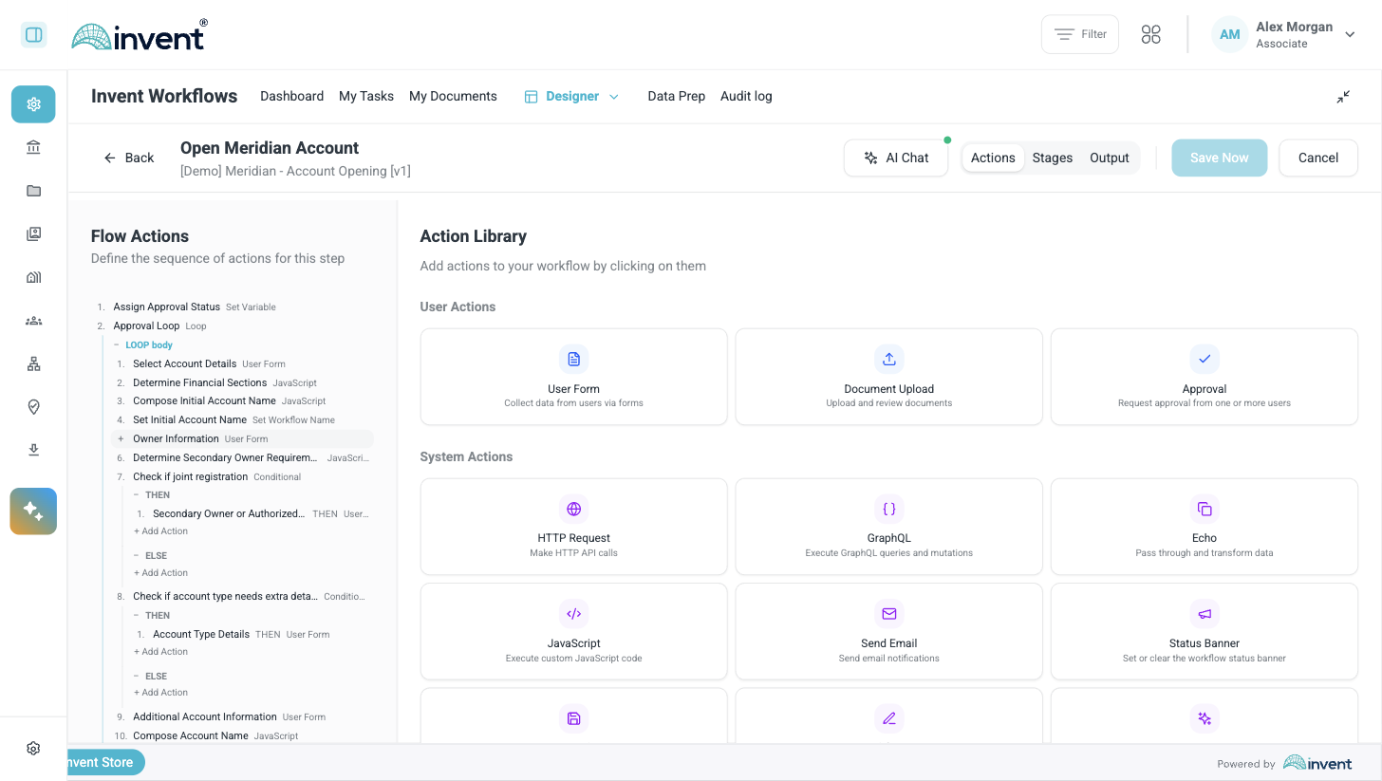Add the HTTP Request action card
This screenshot has height=781, width=1382.
coord(573,527)
